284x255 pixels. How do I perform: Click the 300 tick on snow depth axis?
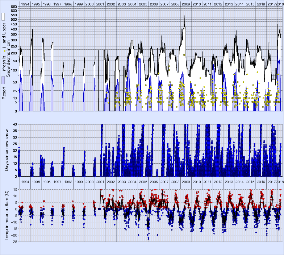click(13, 40)
